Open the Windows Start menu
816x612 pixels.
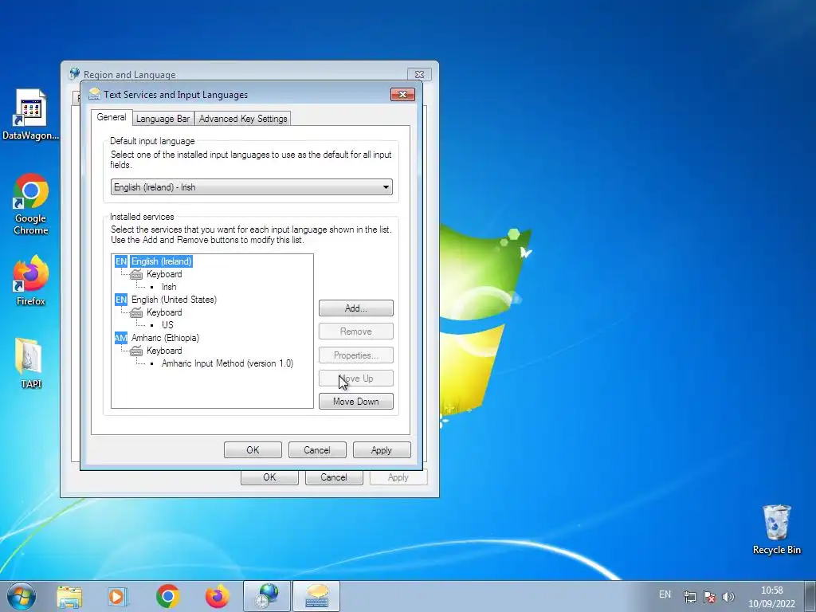[22, 596]
